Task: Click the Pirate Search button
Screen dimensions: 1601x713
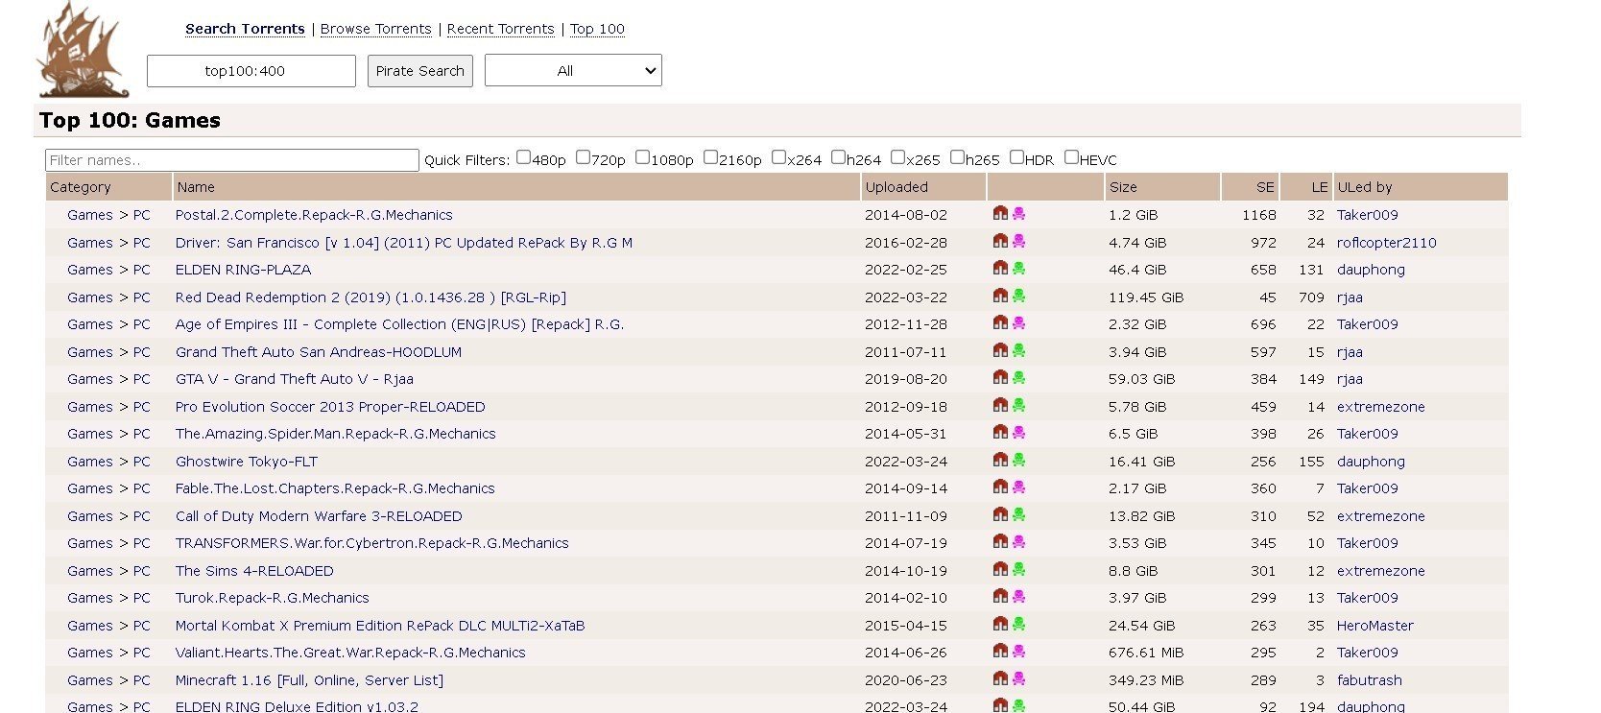Action: [x=420, y=71]
